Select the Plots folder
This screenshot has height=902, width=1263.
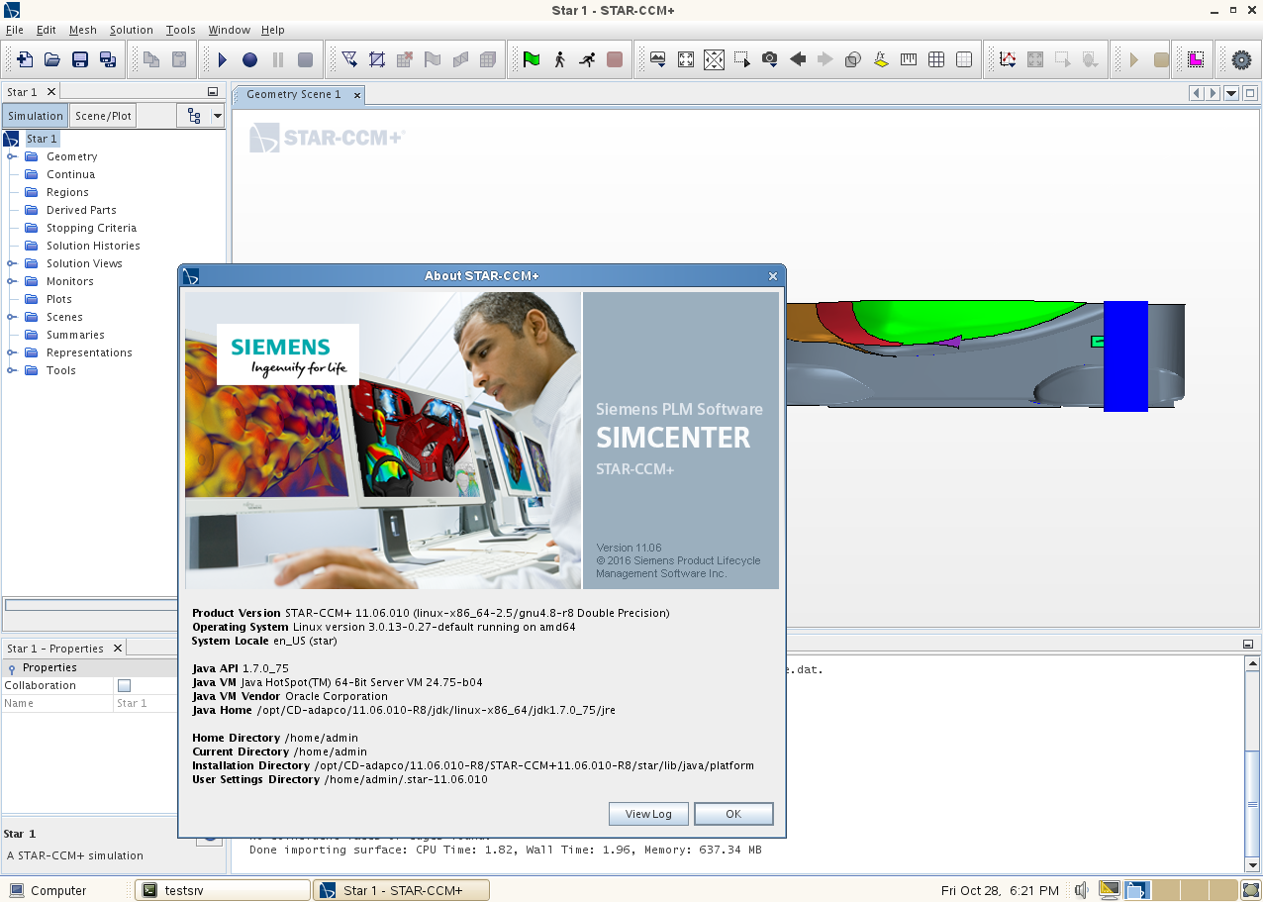point(58,299)
